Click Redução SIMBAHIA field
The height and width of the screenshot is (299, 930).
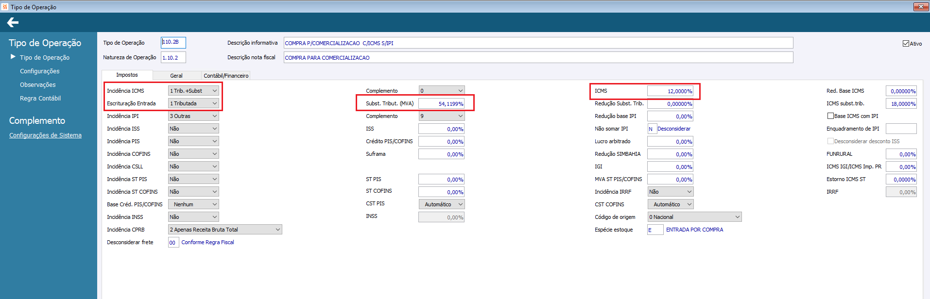tap(671, 154)
